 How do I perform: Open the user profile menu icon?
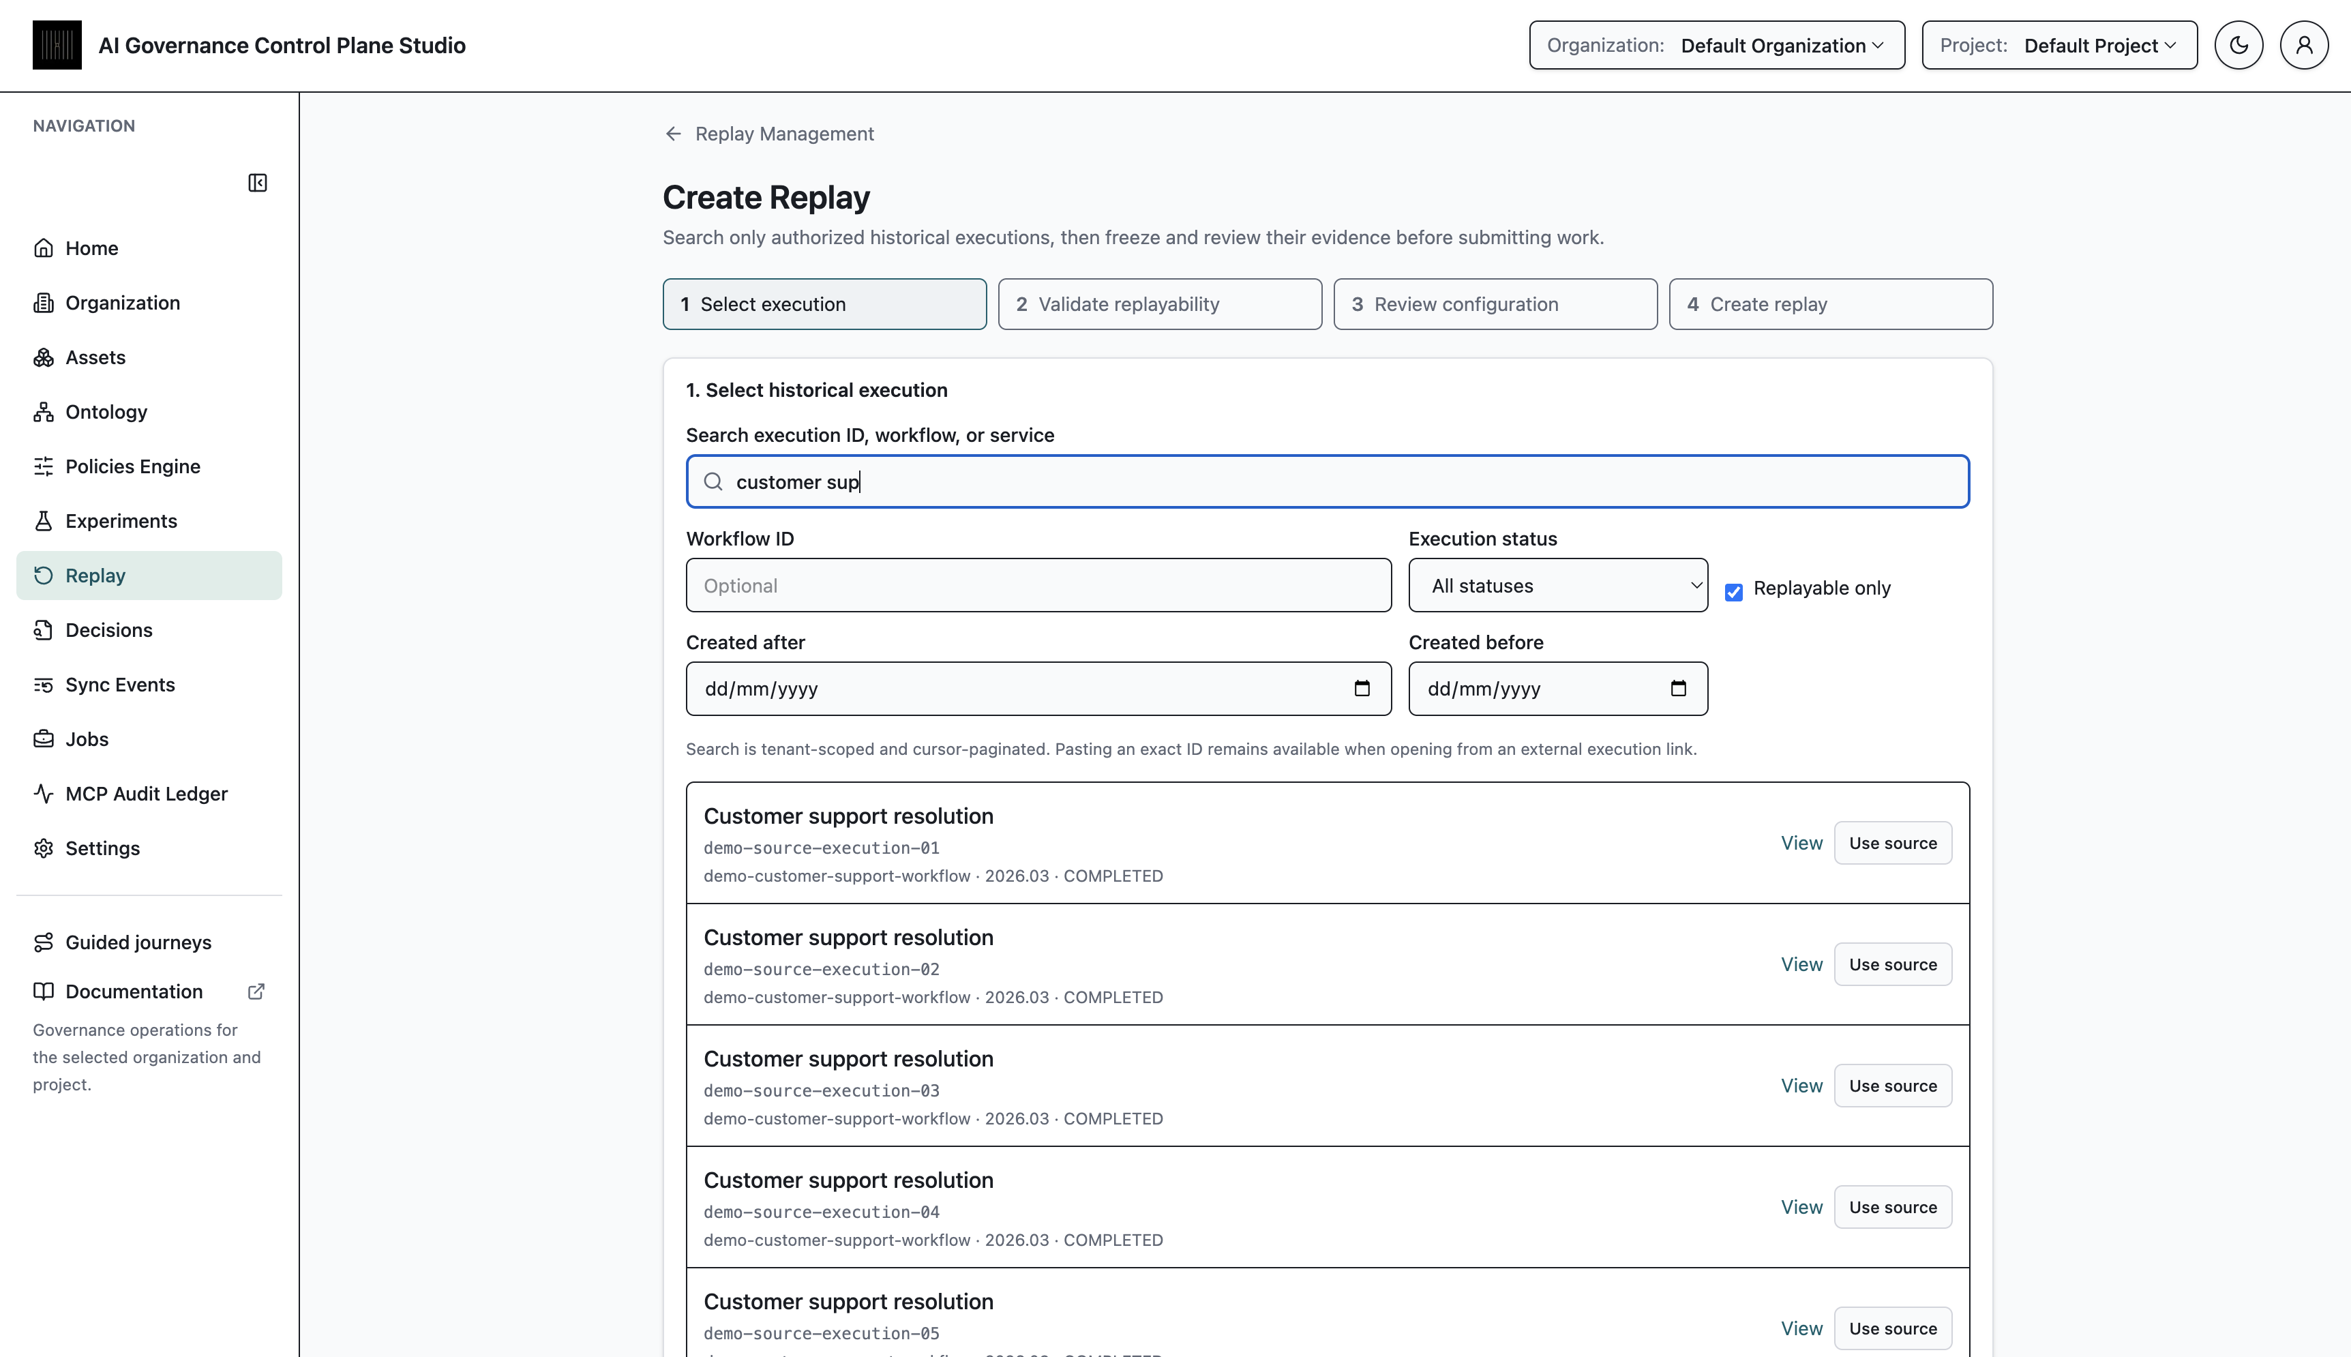point(2303,45)
